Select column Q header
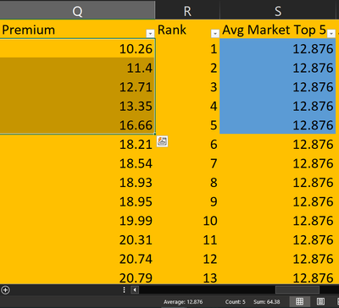Image resolution: width=339 pixels, height=308 pixels. coord(77,11)
